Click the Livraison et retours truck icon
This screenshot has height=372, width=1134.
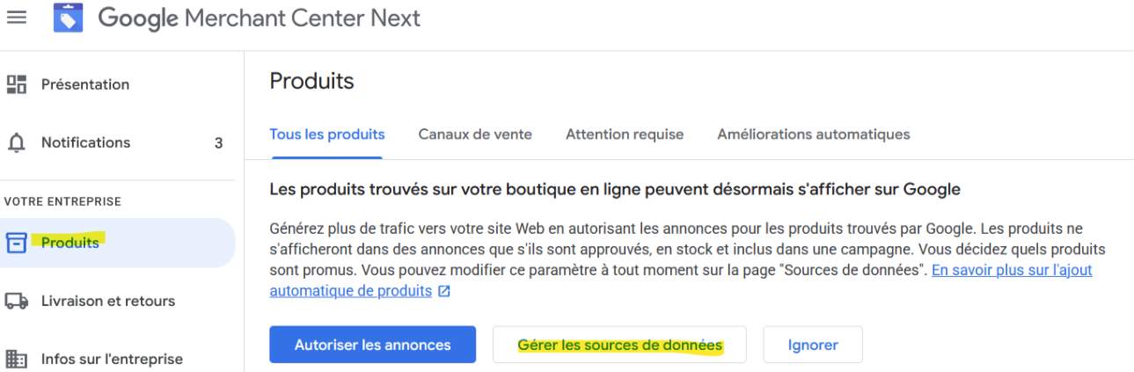click(x=16, y=301)
